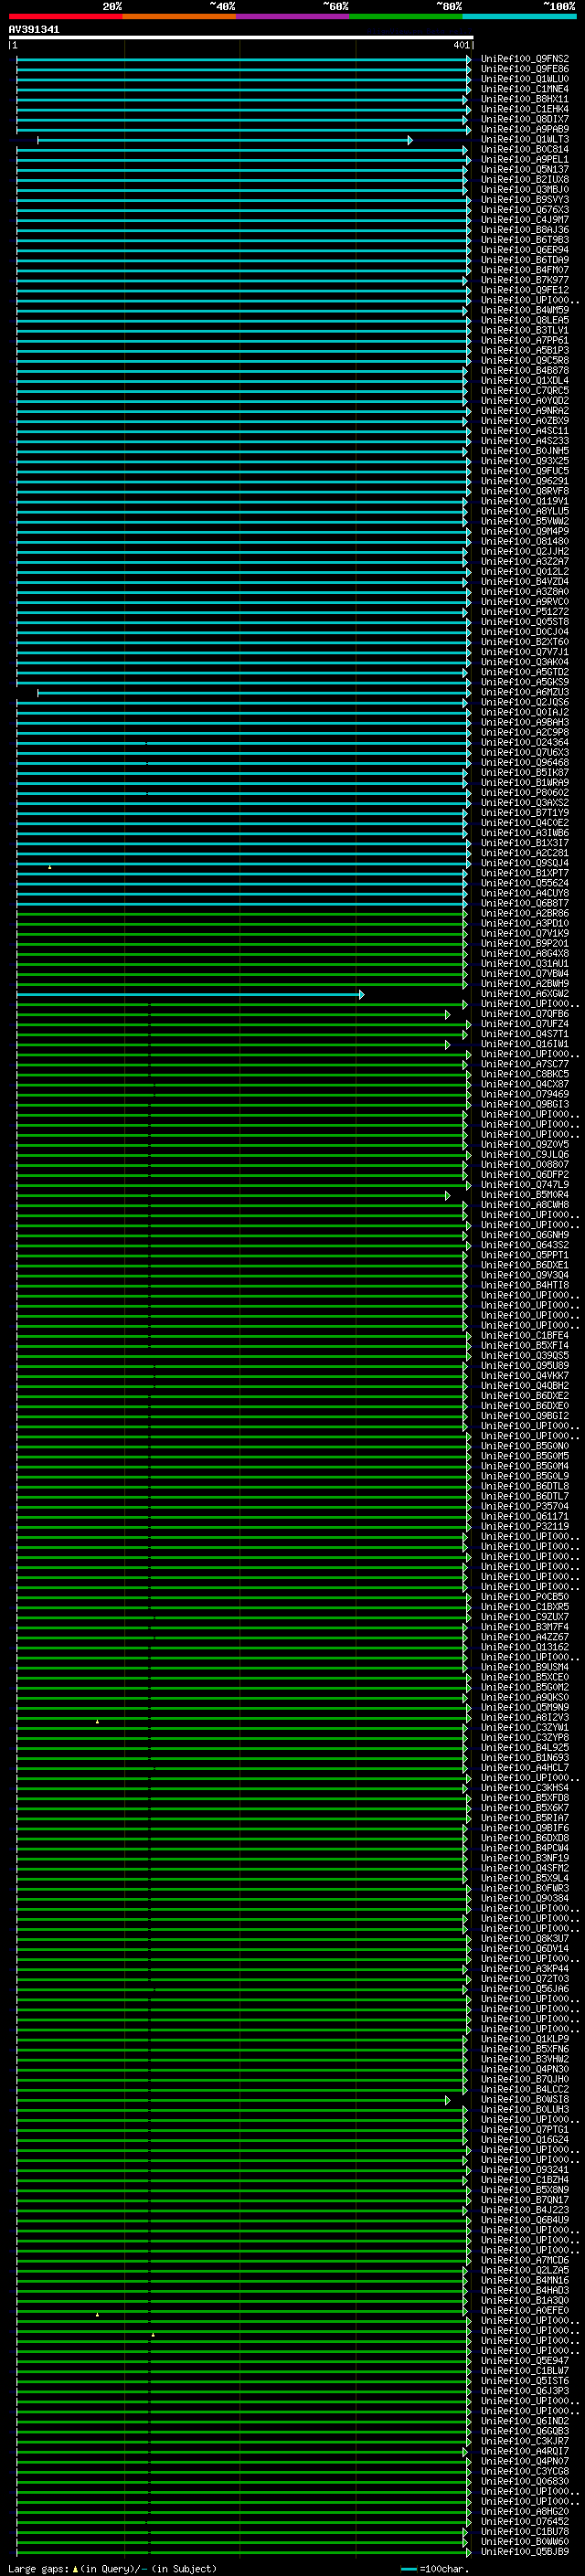This screenshot has height=2576, width=585.
Task: Select UniRef100_Q119V1 label
Action: [x=525, y=501]
